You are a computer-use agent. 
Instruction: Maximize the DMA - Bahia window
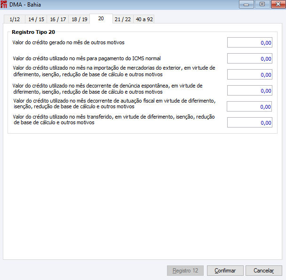(x=262, y=4)
